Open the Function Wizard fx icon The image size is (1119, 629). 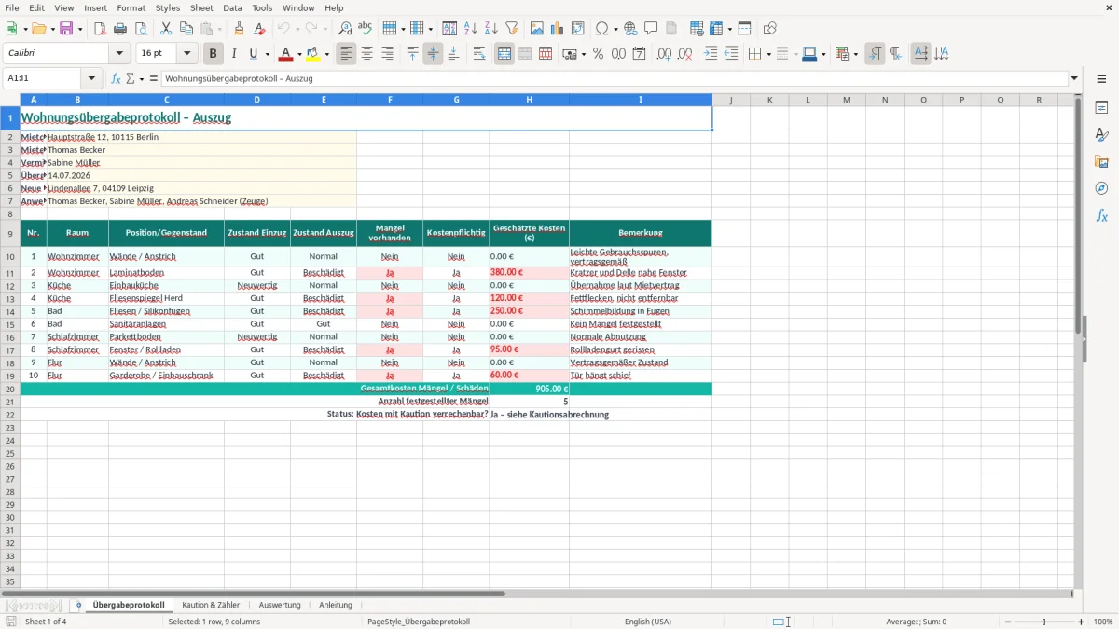click(x=117, y=78)
